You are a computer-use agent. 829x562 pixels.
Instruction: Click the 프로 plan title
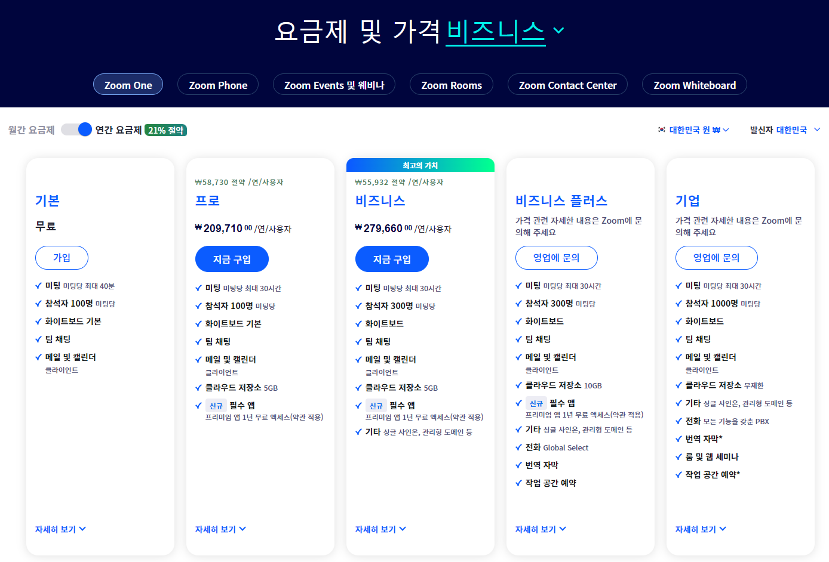coord(207,200)
